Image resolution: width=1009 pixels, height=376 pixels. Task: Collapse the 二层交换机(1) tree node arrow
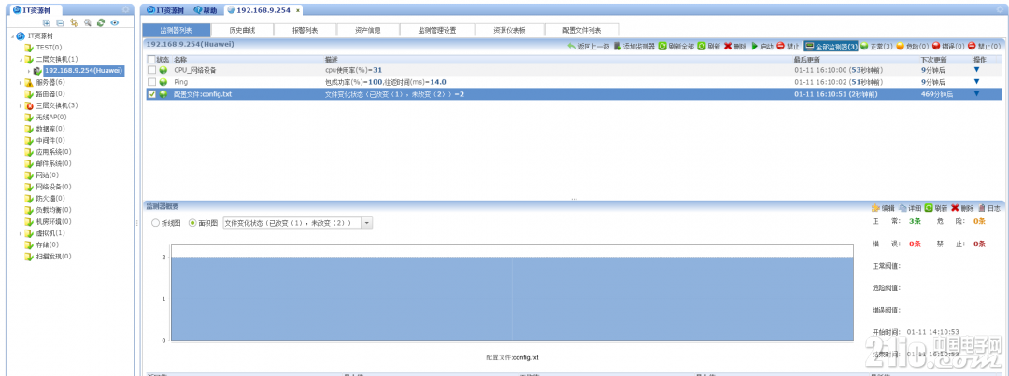point(21,59)
